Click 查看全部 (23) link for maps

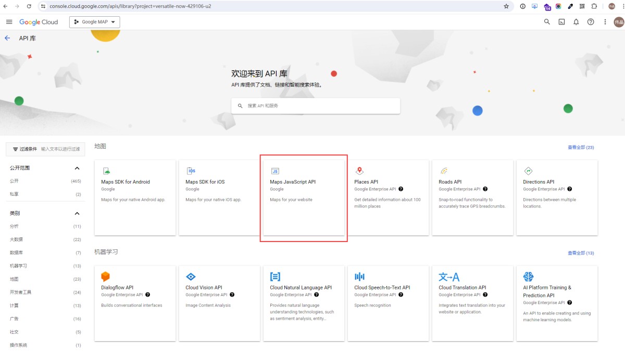click(x=580, y=148)
